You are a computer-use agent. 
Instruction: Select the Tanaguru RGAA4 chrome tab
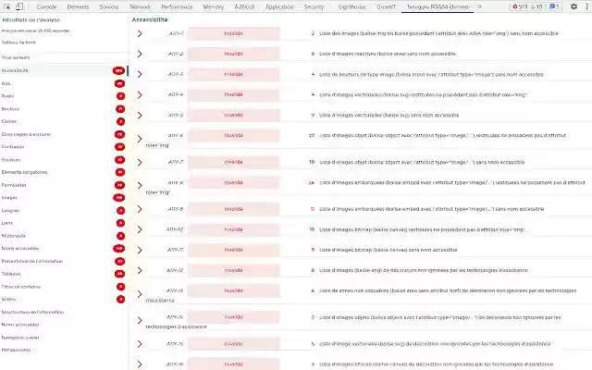tap(438, 6)
